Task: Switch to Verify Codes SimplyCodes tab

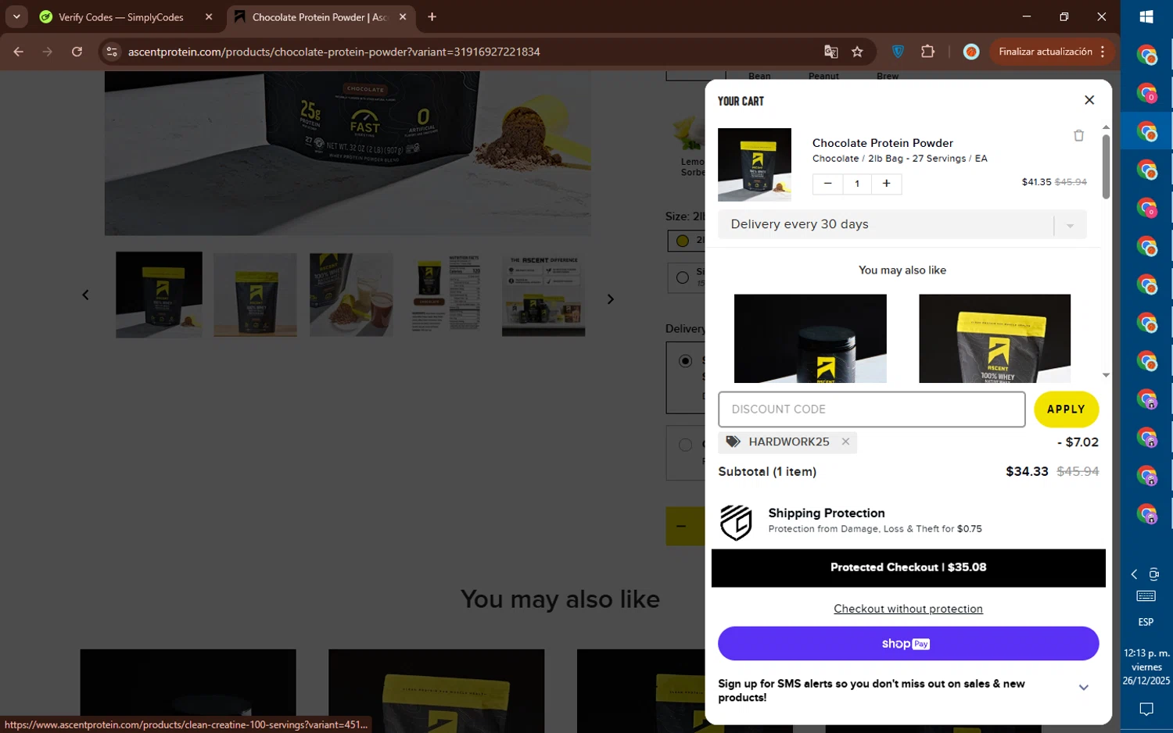Action: coord(120,17)
